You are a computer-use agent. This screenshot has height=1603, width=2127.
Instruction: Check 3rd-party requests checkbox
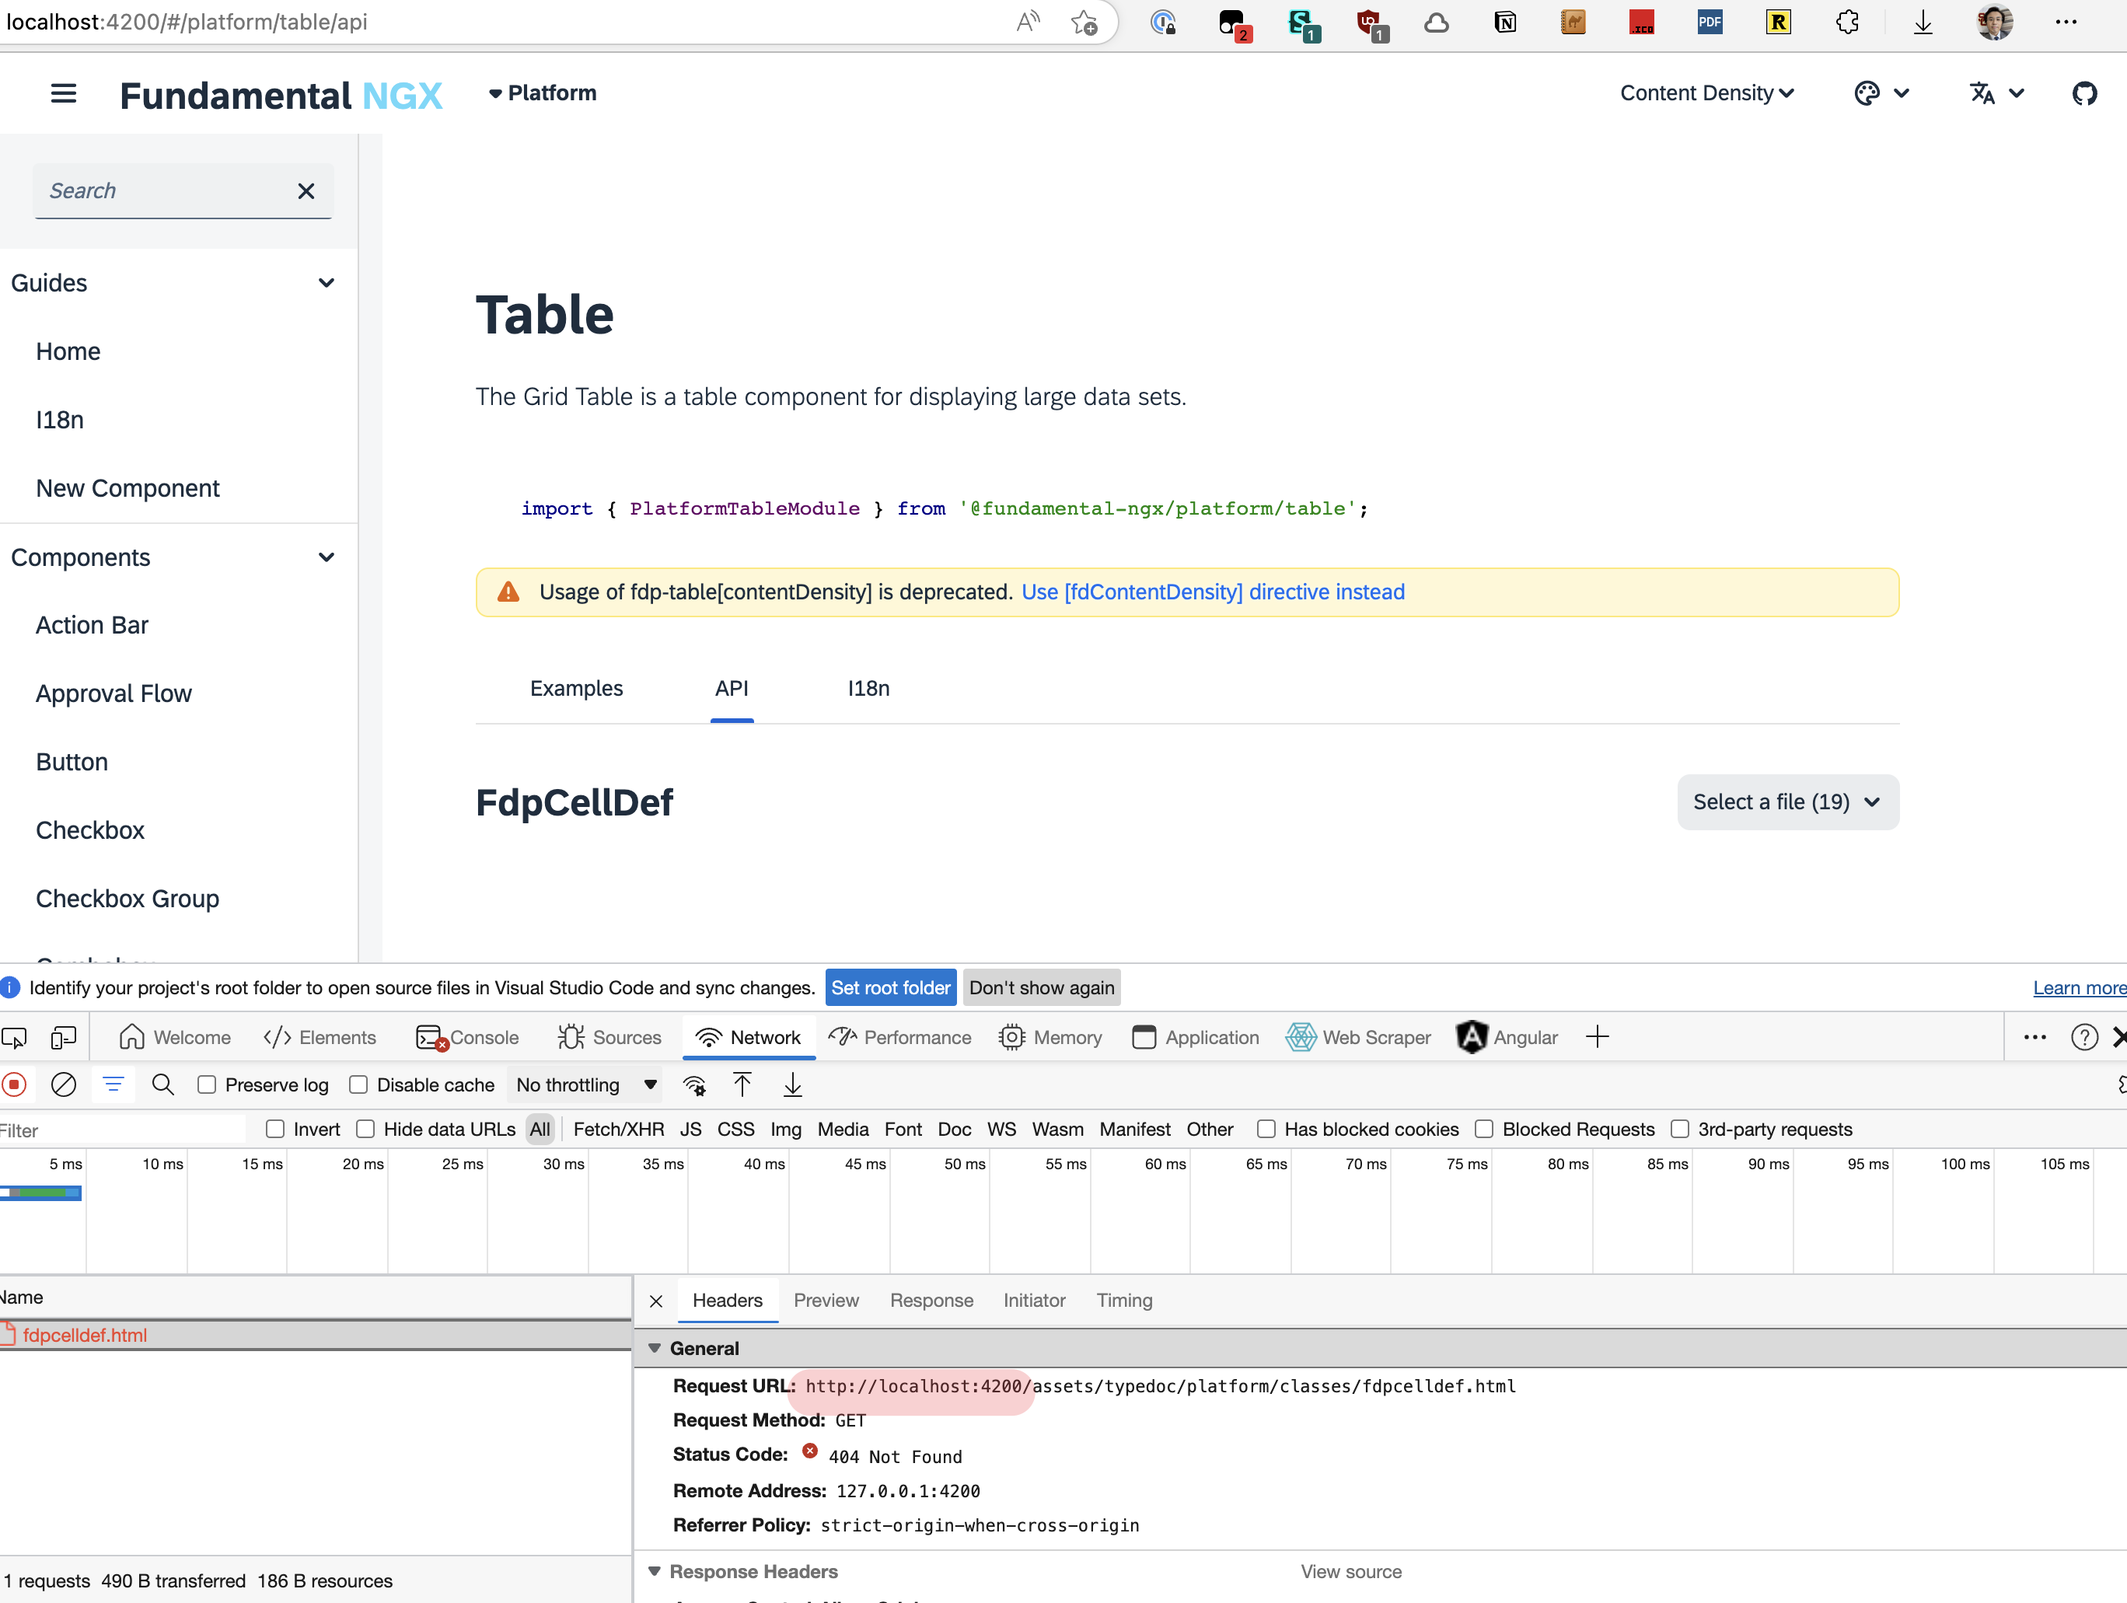tap(1680, 1129)
